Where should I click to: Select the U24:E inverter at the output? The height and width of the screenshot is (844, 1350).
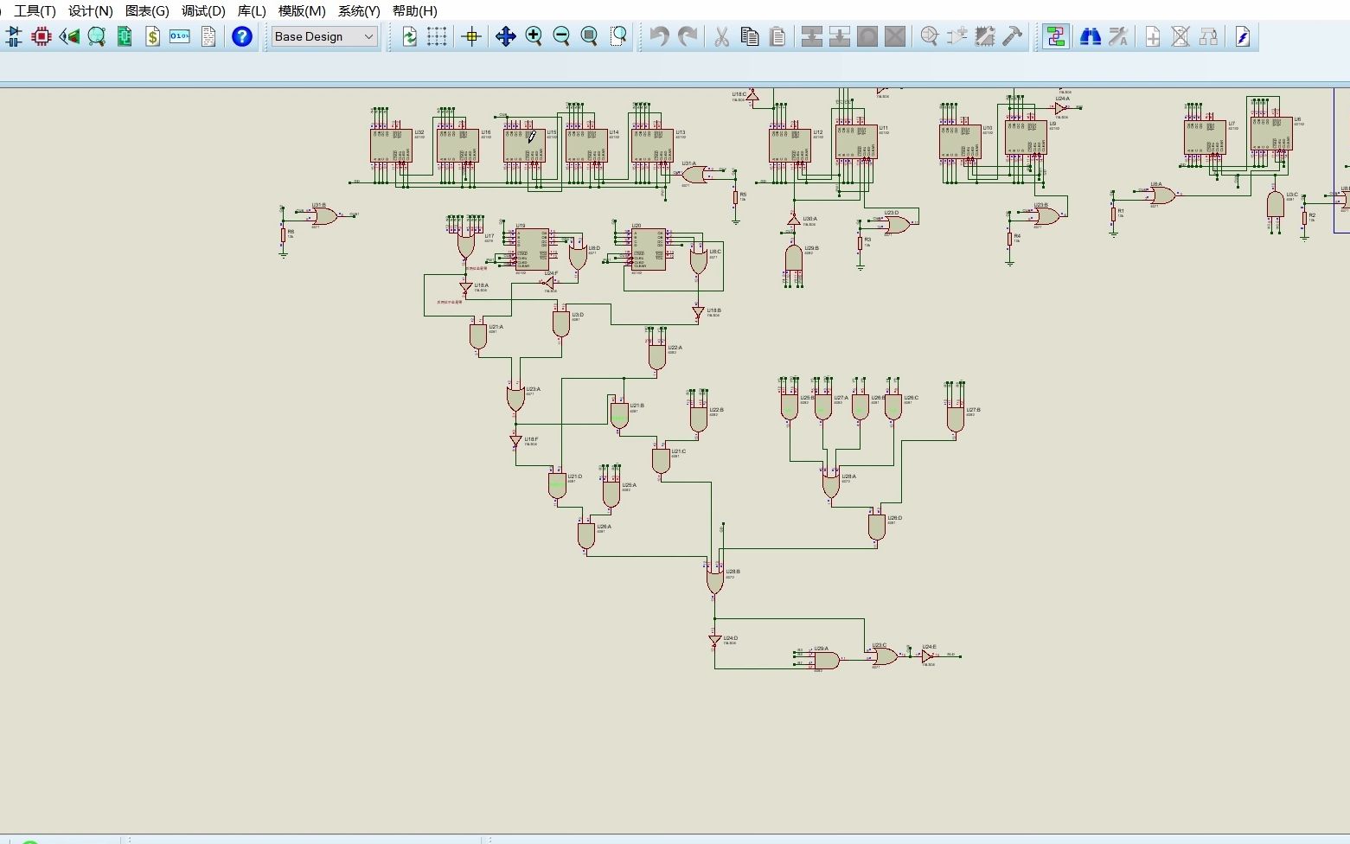[927, 656]
